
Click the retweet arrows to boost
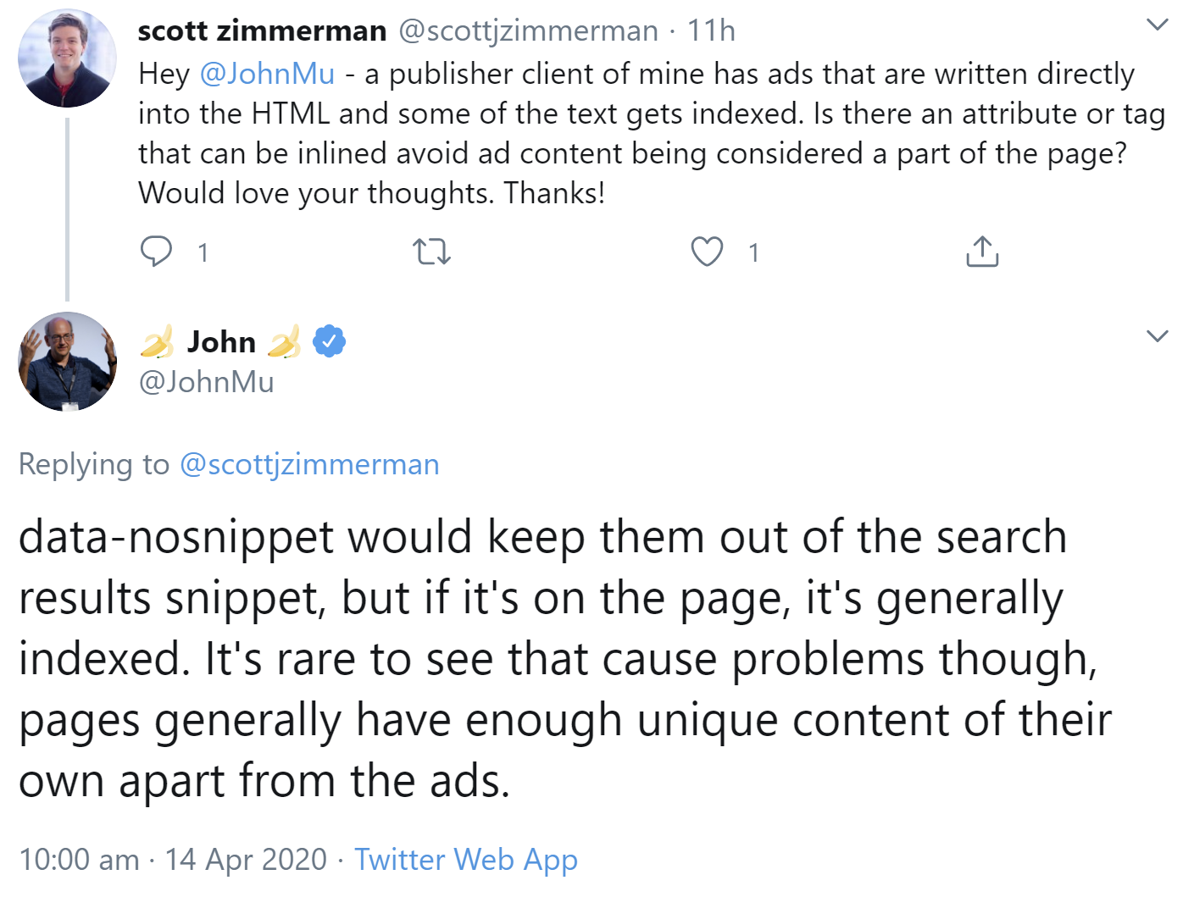coord(430,252)
